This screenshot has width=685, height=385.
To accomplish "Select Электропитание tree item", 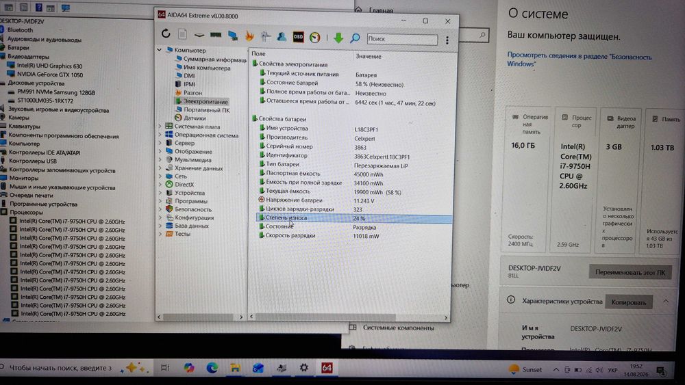I will (201, 102).
